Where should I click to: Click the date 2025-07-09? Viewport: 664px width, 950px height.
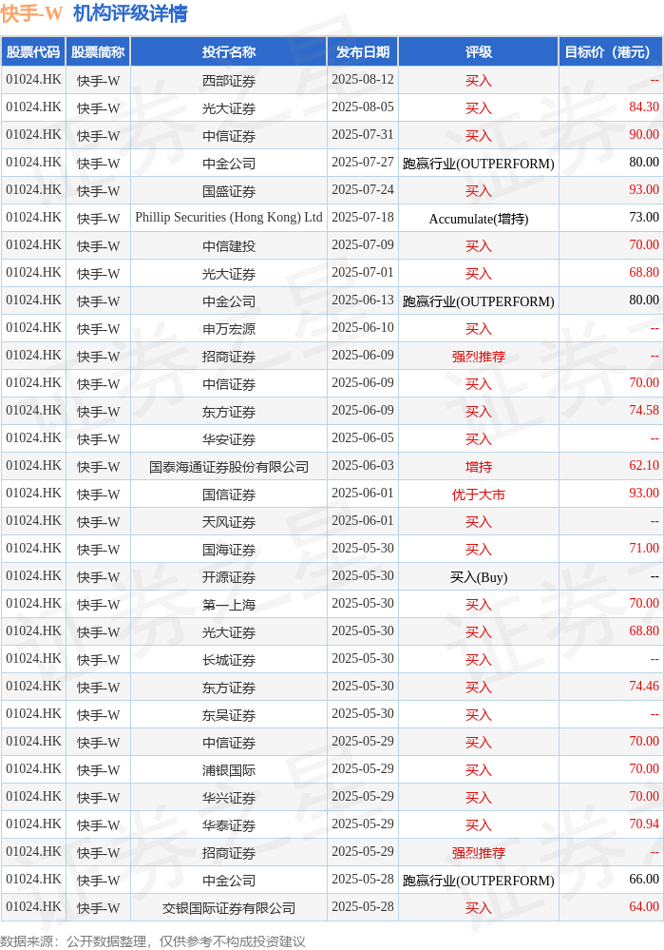[363, 244]
